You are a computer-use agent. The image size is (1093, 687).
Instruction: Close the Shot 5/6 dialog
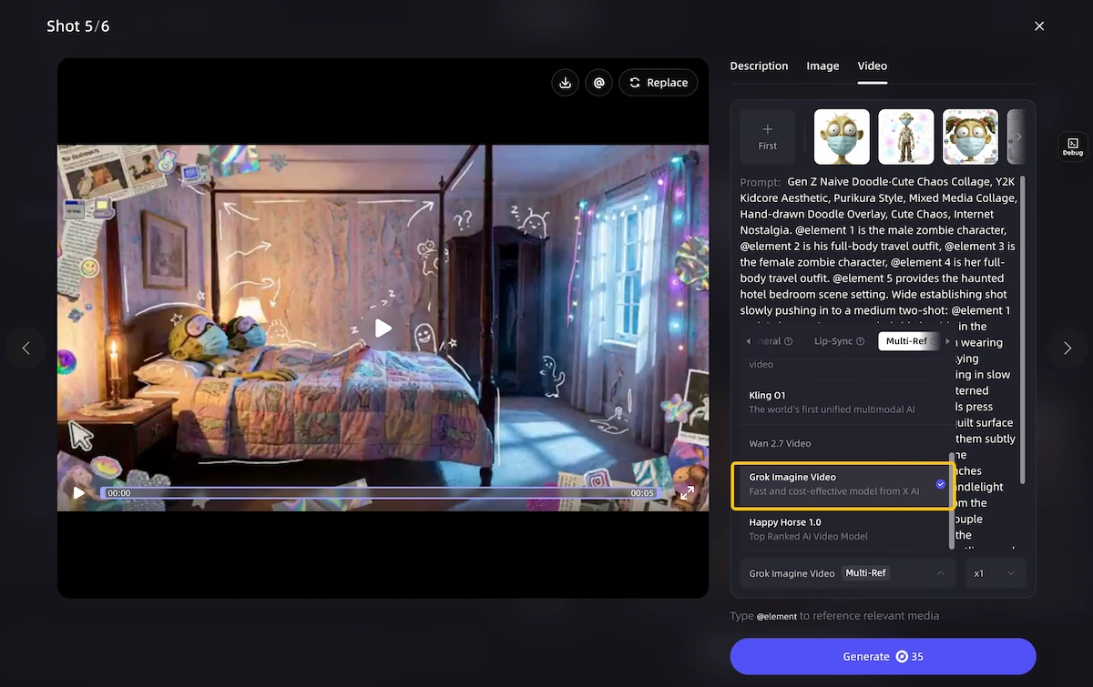coord(1039,26)
